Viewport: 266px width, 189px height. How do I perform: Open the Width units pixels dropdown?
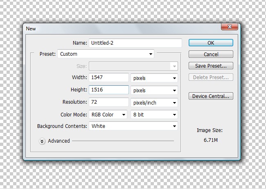click(154, 78)
